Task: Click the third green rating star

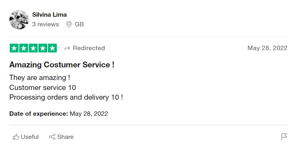Action: pos(33,48)
